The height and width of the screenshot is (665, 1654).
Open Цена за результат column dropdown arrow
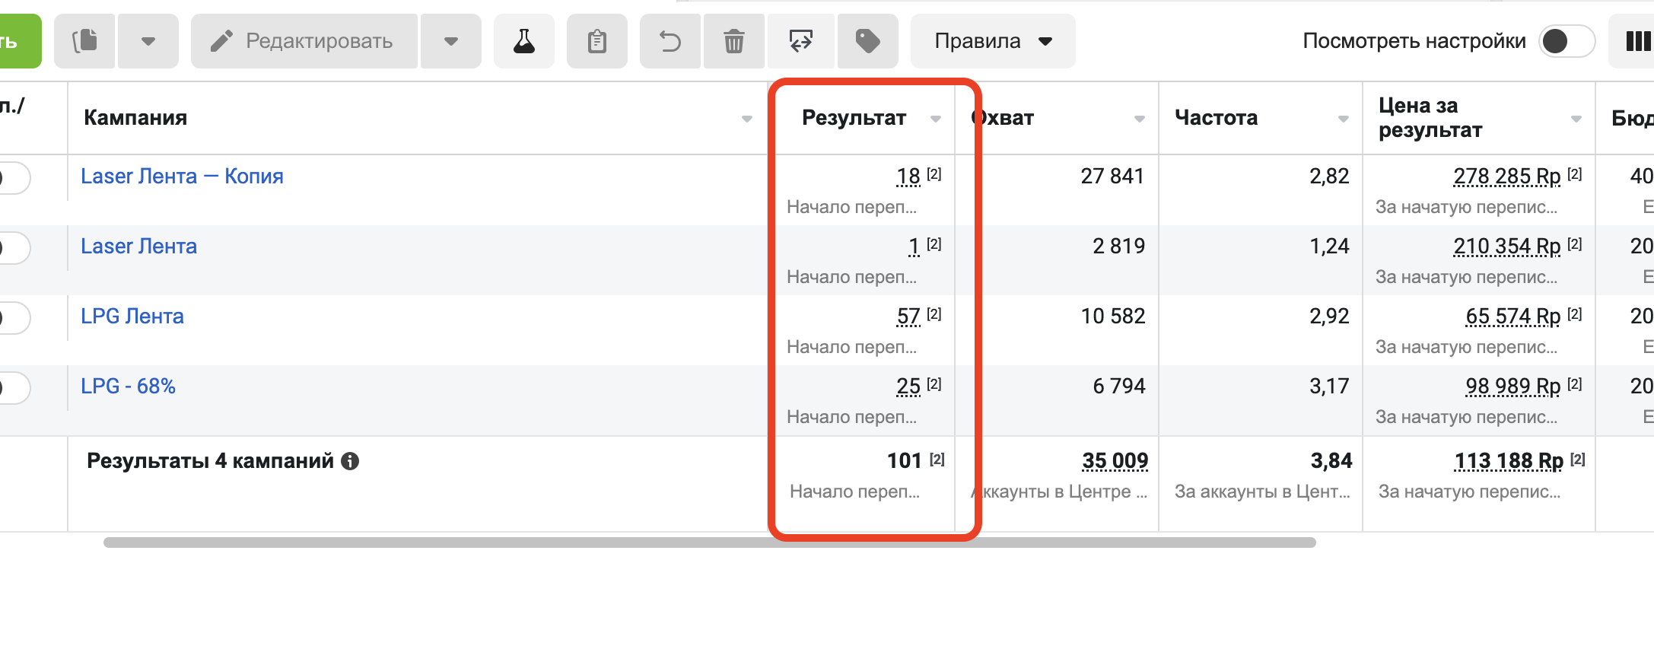[1576, 119]
